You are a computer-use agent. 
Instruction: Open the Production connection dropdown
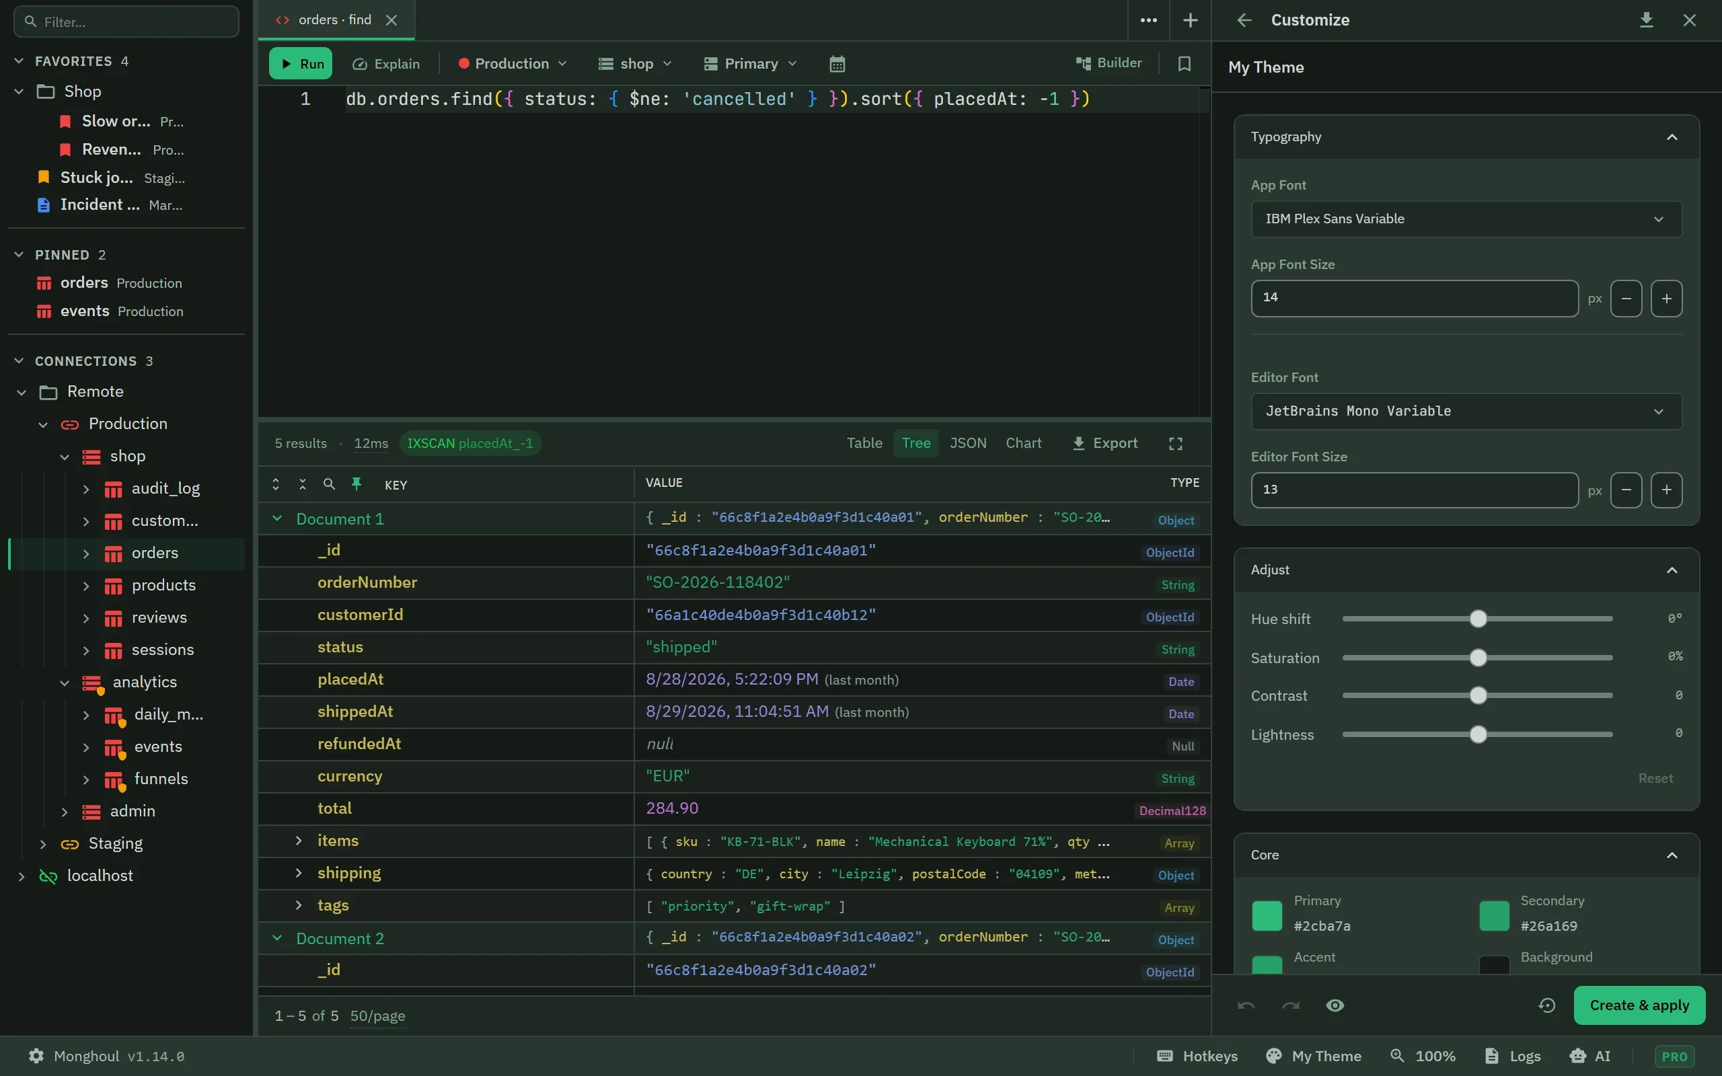(513, 64)
